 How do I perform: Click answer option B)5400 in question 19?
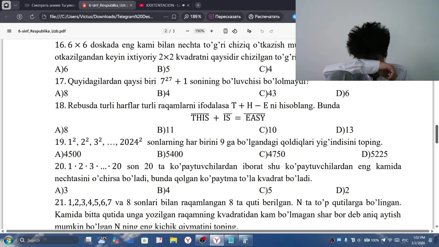point(170,154)
